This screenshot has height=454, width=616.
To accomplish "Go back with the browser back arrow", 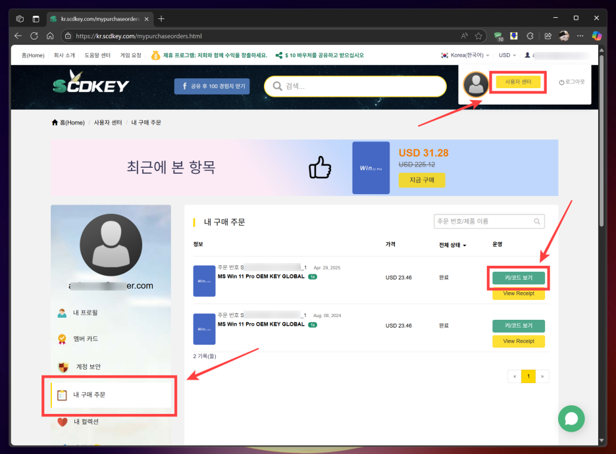I will [18, 36].
